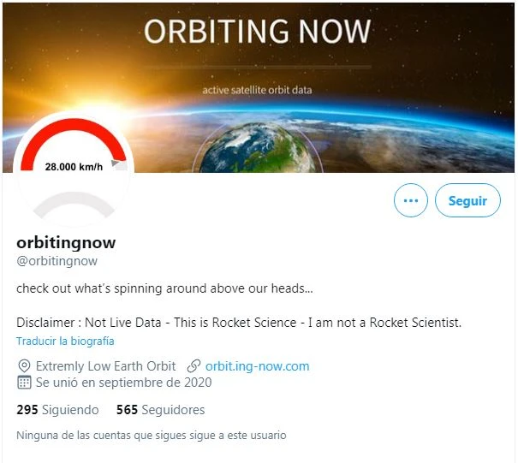Click the globe in the header banner
The width and height of the screenshot is (518, 463).
point(258,147)
